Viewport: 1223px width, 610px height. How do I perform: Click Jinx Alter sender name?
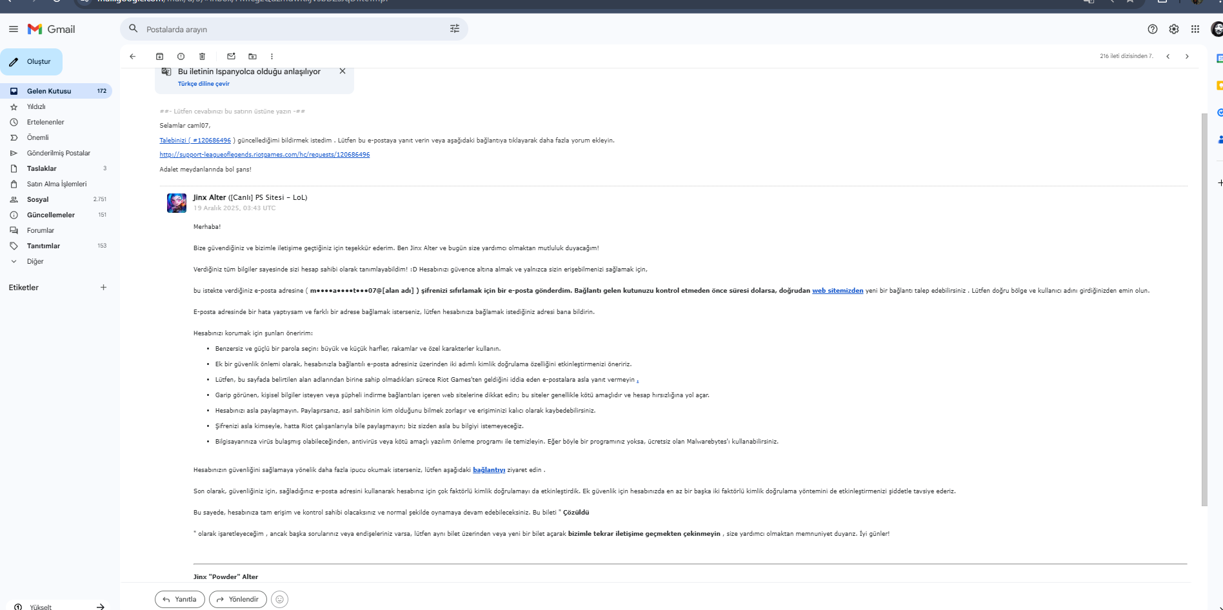(x=210, y=197)
